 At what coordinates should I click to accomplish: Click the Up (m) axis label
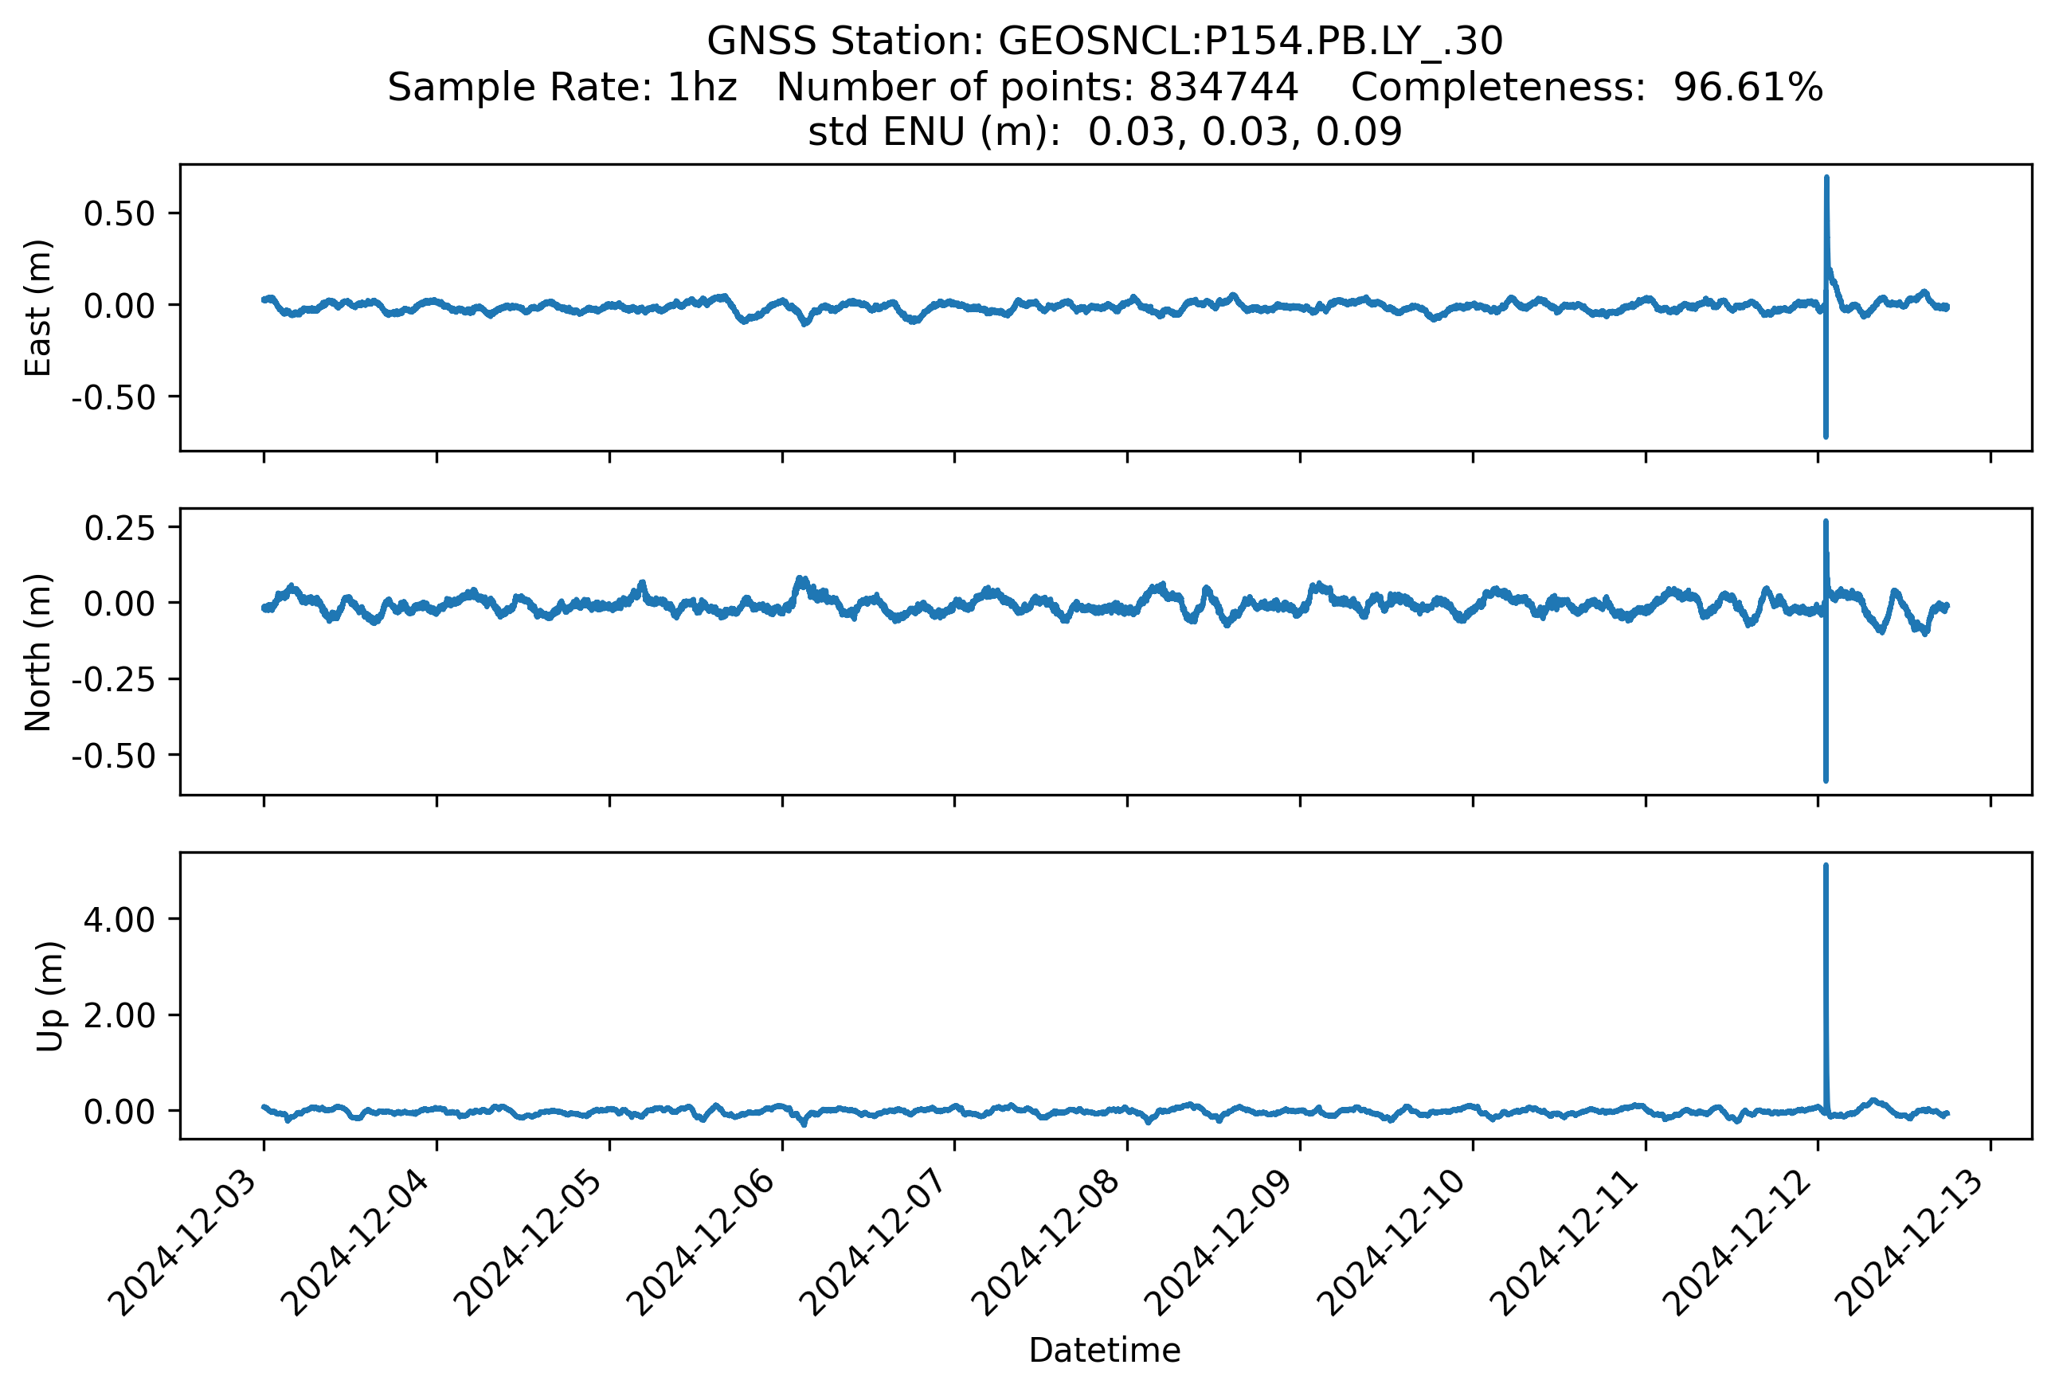tap(49, 996)
